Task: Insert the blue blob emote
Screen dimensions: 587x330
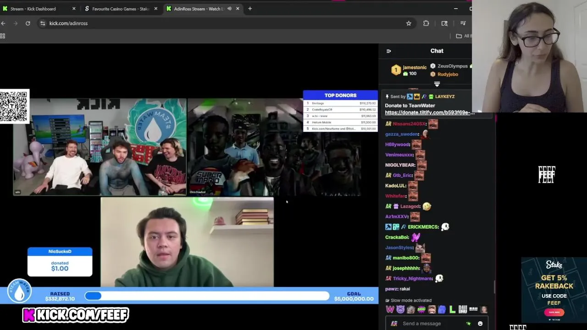Action: point(442,309)
